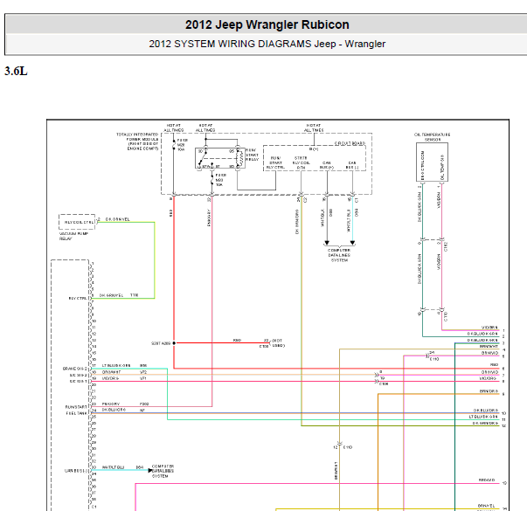Click the 'OIL TEMPERATURE SENSOR' title

(x=433, y=137)
